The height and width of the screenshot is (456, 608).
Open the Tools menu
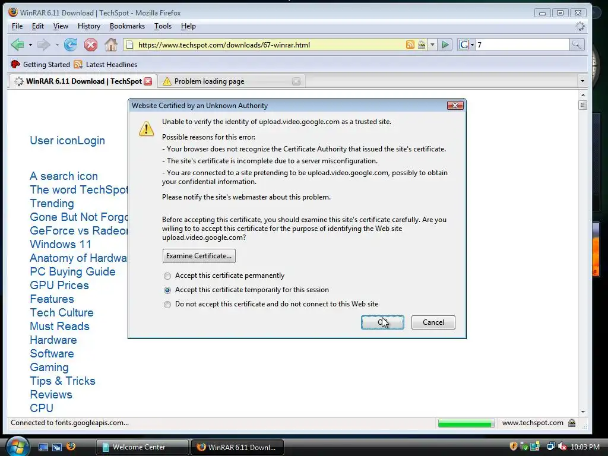pos(163,26)
